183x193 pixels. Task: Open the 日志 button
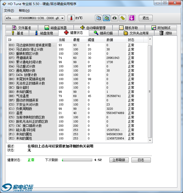(x=141, y=160)
